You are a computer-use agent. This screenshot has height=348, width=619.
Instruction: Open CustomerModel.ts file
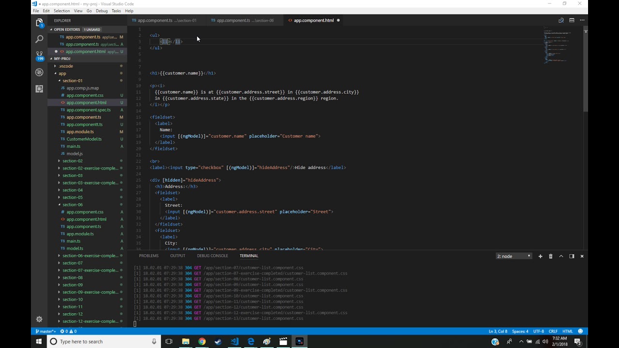pyautogui.click(x=84, y=139)
